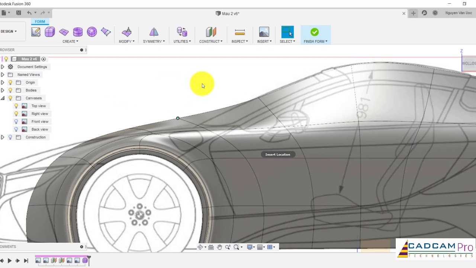Collapse the Browser panel with its dot button

pos(81,50)
